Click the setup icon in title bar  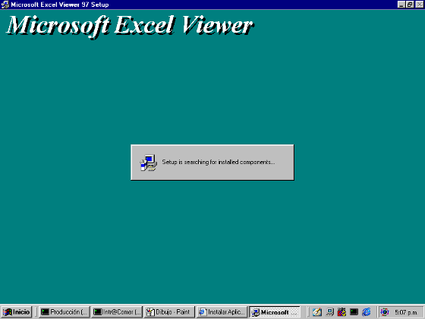point(5,5)
